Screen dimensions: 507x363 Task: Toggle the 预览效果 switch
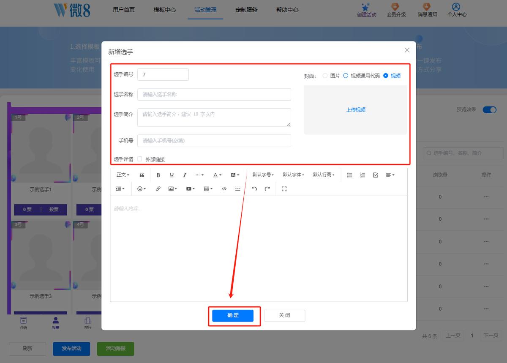click(x=490, y=109)
